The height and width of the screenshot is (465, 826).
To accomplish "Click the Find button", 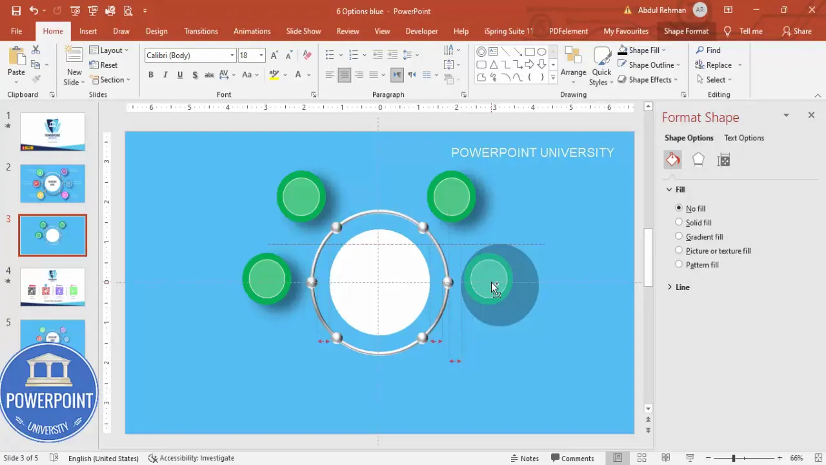I will coord(708,50).
